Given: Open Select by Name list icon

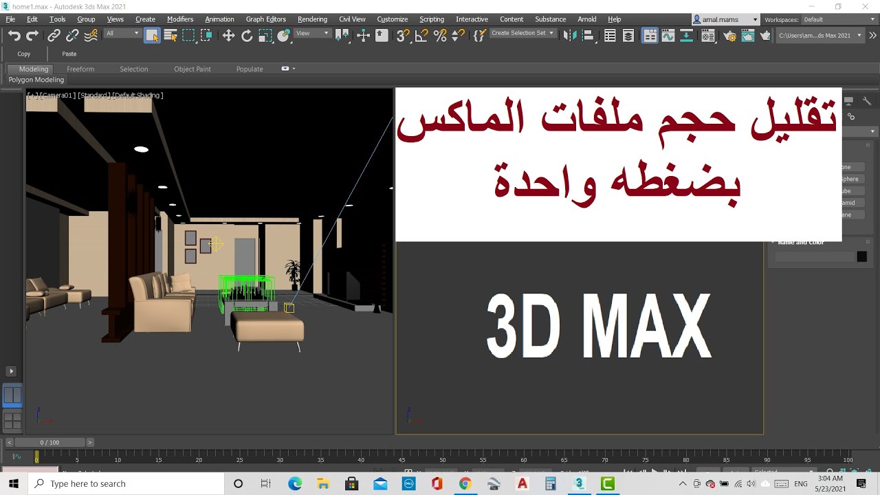Looking at the screenshot, I should (170, 36).
